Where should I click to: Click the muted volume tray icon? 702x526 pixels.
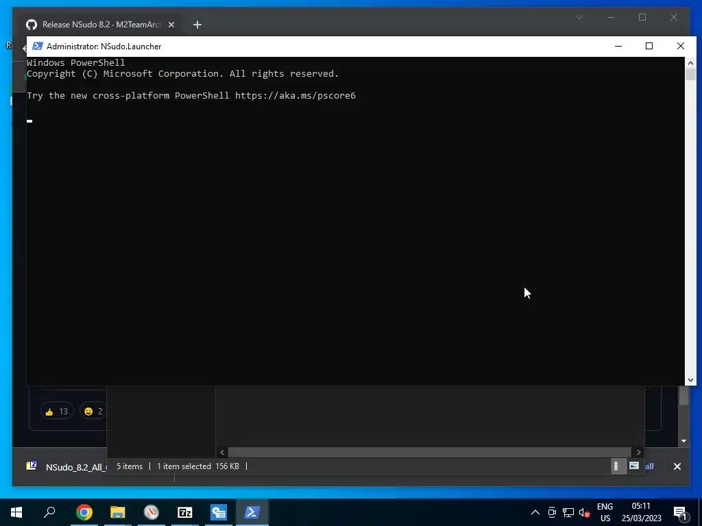pos(584,512)
